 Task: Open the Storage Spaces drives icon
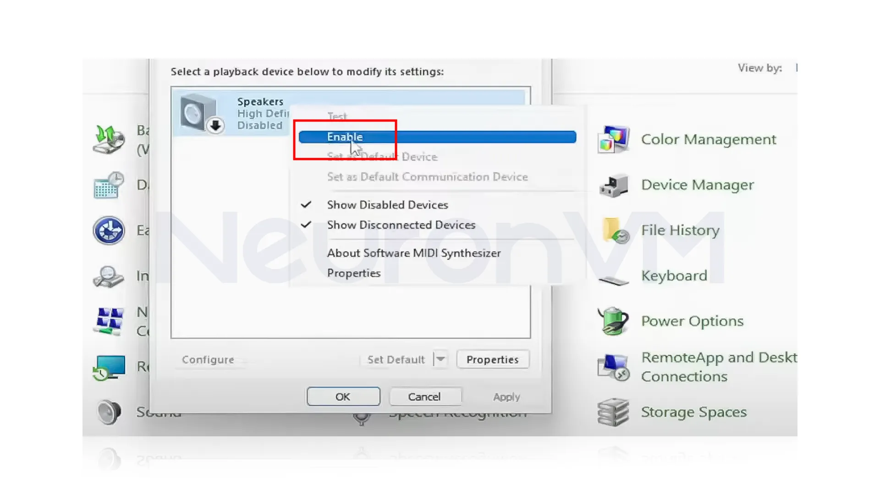tap(613, 412)
